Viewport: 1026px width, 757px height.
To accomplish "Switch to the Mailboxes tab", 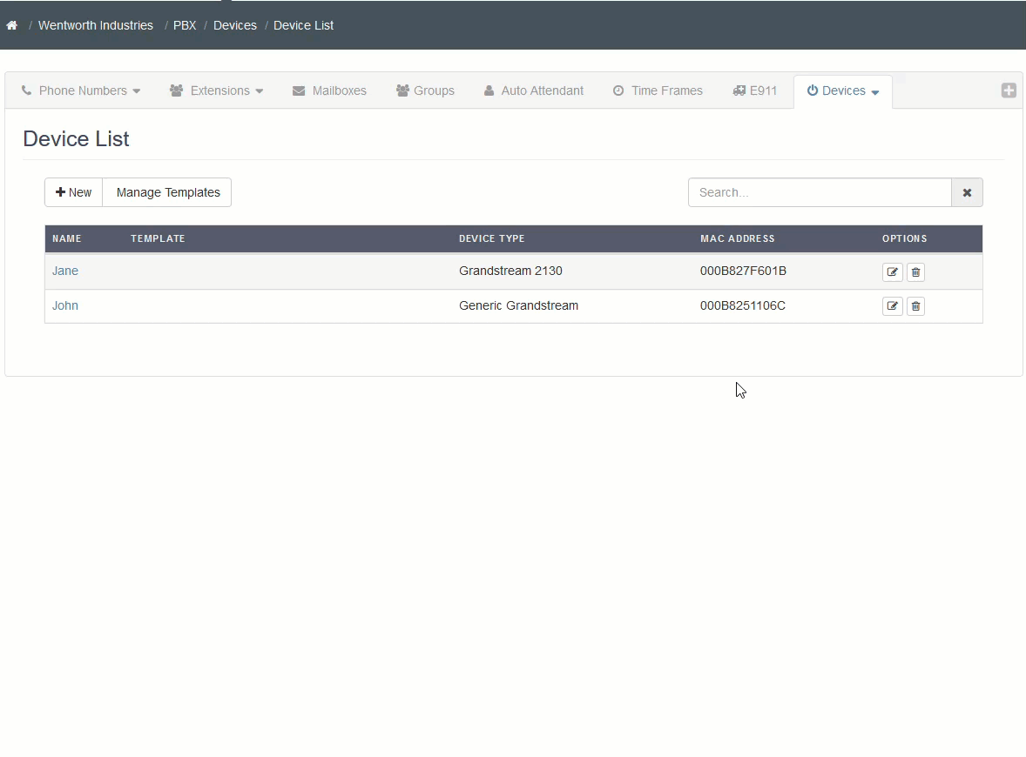I will (x=329, y=90).
